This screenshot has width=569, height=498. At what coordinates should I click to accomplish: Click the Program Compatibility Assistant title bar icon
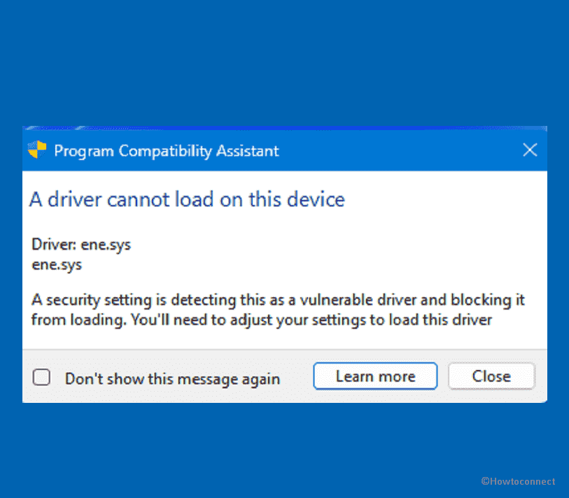[37, 150]
